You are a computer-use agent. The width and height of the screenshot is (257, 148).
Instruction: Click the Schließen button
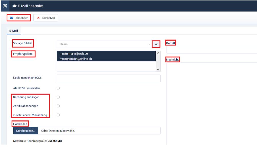(x=46, y=18)
